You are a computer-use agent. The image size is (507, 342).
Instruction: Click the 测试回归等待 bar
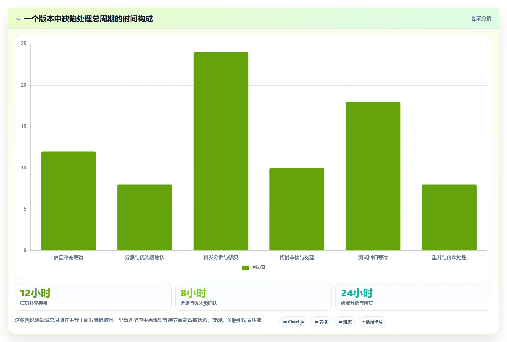(x=373, y=176)
